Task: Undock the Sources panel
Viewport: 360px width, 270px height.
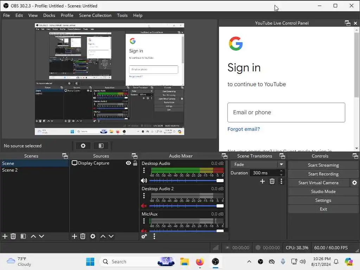Action: pyautogui.click(x=135, y=156)
